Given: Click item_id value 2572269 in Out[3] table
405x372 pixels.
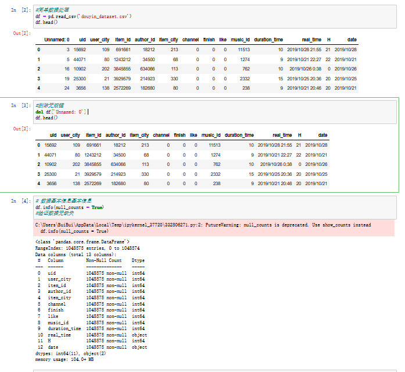Looking at the screenshot, I should click(93, 183).
